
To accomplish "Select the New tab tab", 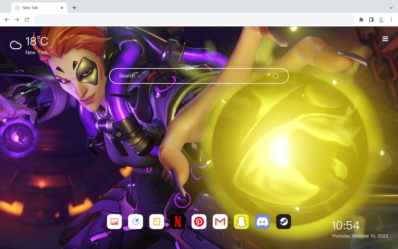I will point(39,8).
